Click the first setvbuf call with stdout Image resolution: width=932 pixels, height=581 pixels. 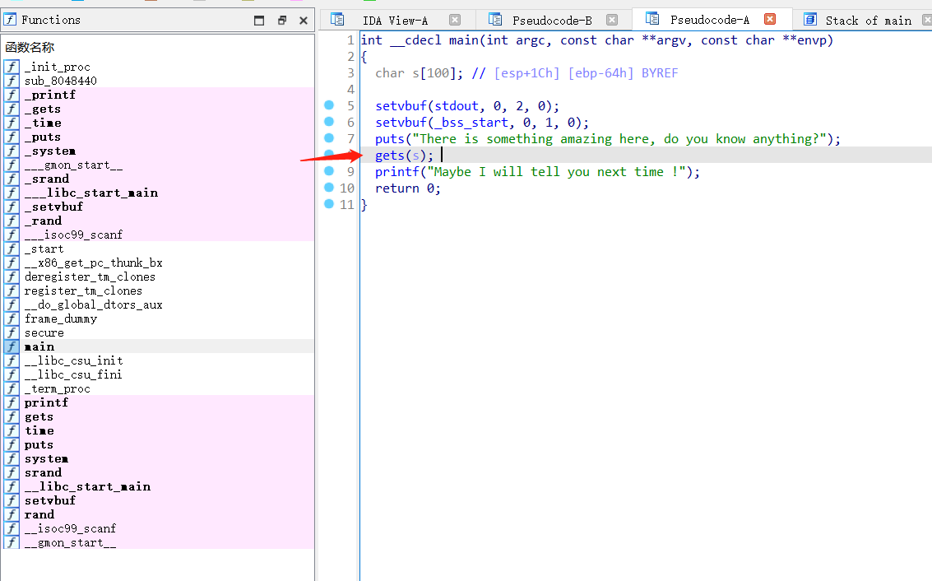[x=467, y=106]
